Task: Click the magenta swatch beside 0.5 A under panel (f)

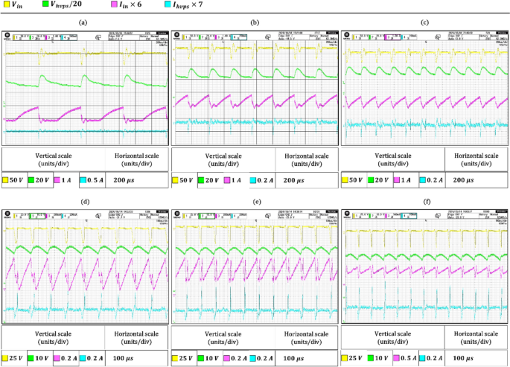Action: click(x=396, y=358)
